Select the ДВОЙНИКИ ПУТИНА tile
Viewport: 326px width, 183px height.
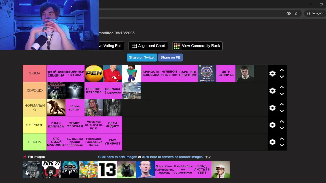[x=75, y=73]
